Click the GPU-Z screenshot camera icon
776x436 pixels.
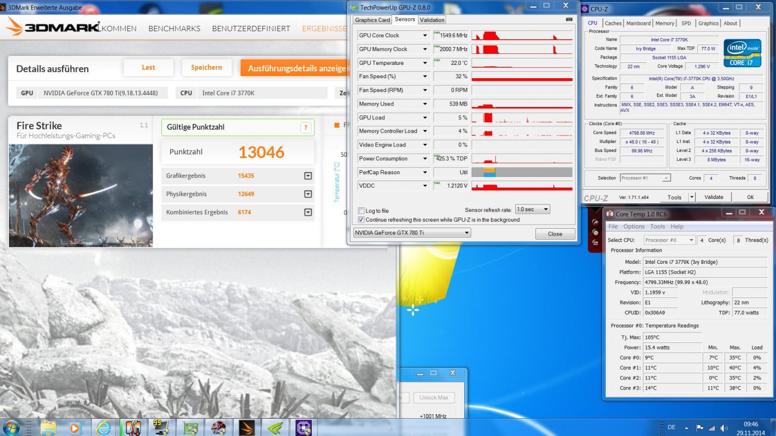tap(569, 19)
